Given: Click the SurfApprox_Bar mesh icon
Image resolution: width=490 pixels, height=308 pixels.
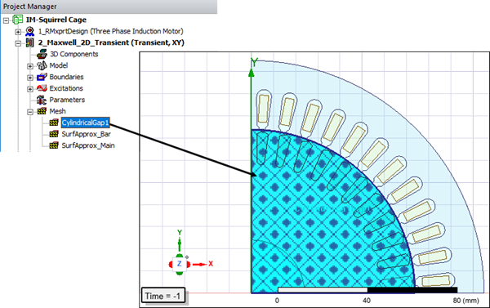Looking at the screenshot, I should click(54, 134).
